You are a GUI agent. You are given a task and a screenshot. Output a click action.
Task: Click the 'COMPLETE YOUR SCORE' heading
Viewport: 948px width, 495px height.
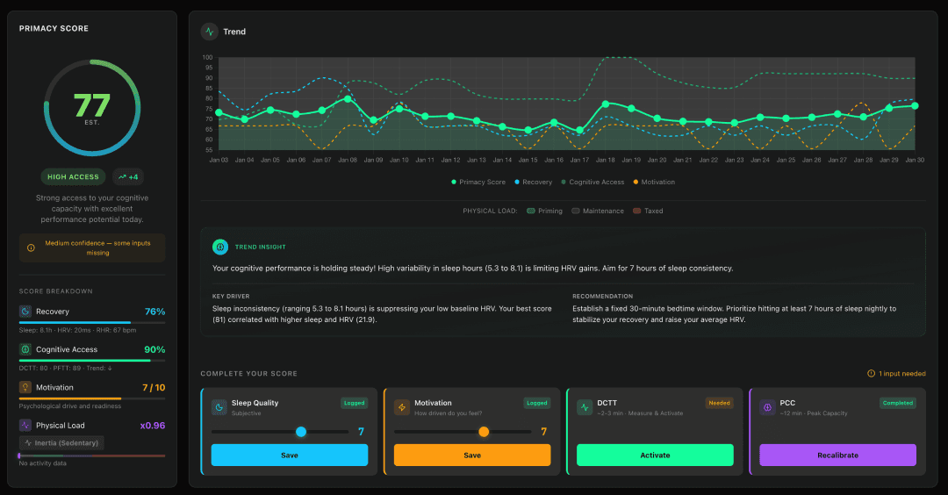tap(248, 374)
